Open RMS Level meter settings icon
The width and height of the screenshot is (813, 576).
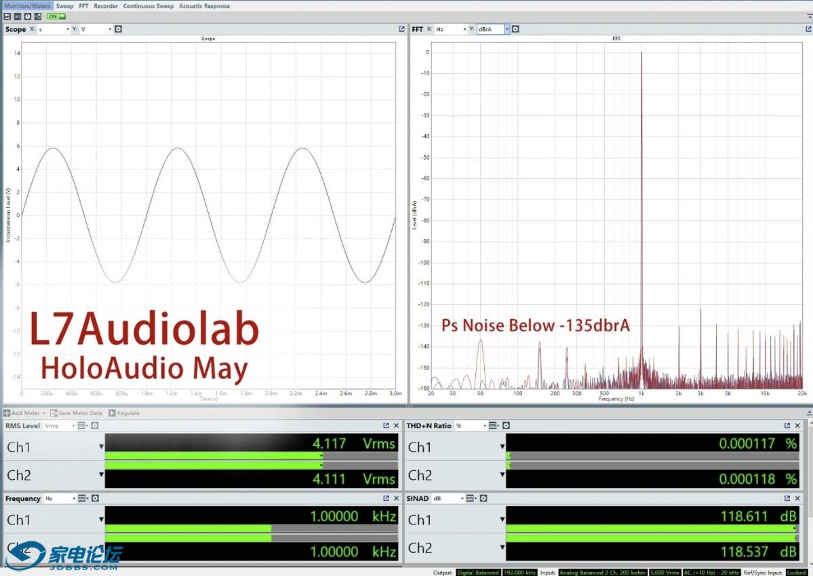pos(95,426)
